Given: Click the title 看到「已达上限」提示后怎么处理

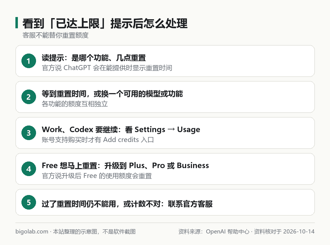Looking at the screenshot, I should click(105, 24).
